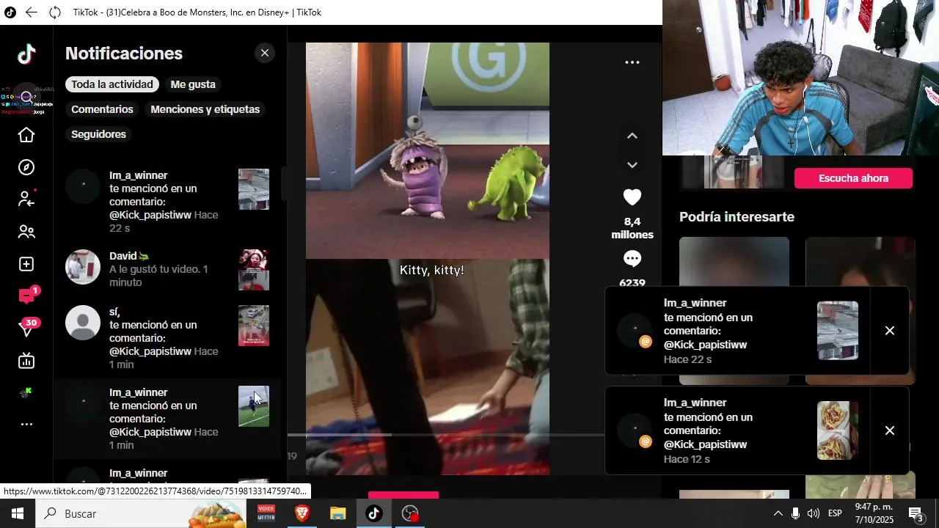The width and height of the screenshot is (939, 528).
Task: Go to the previous video with the up chevron
Action: pyautogui.click(x=632, y=136)
